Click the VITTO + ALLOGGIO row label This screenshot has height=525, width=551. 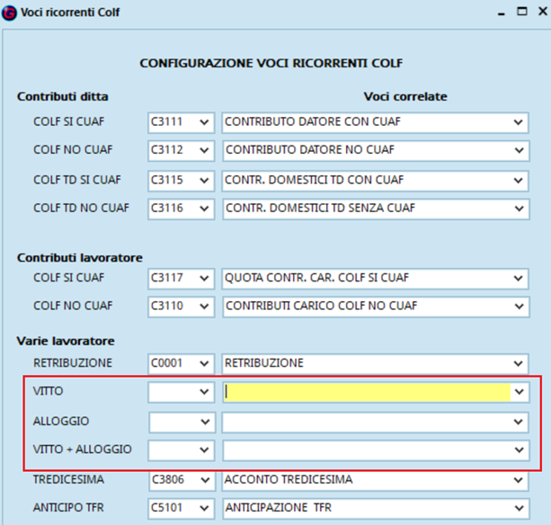tap(82, 449)
